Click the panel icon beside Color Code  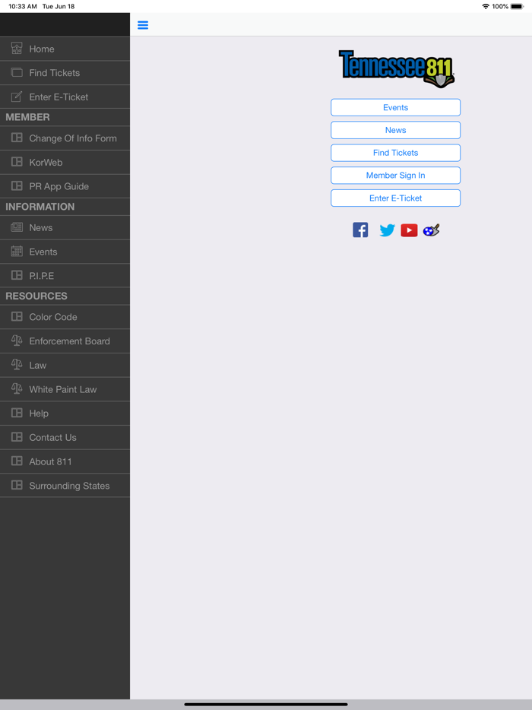click(17, 316)
